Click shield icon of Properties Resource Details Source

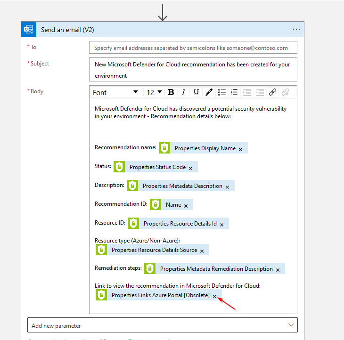(101, 250)
